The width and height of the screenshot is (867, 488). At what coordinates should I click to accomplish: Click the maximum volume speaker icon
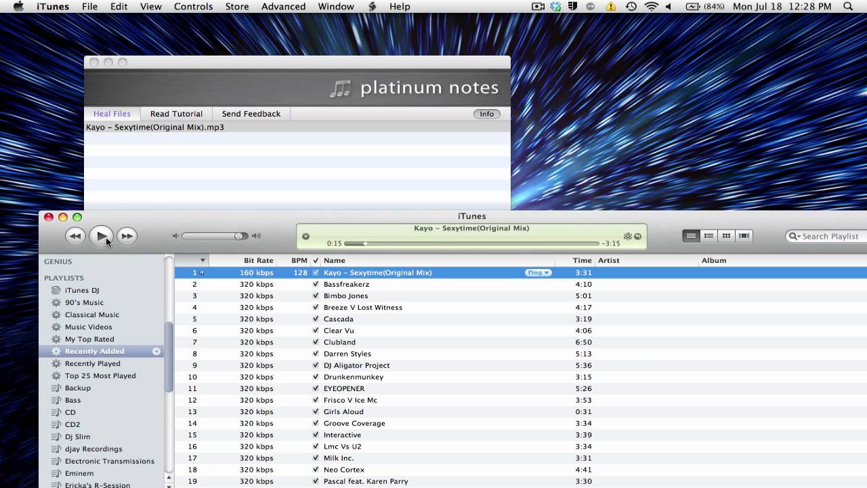point(256,236)
